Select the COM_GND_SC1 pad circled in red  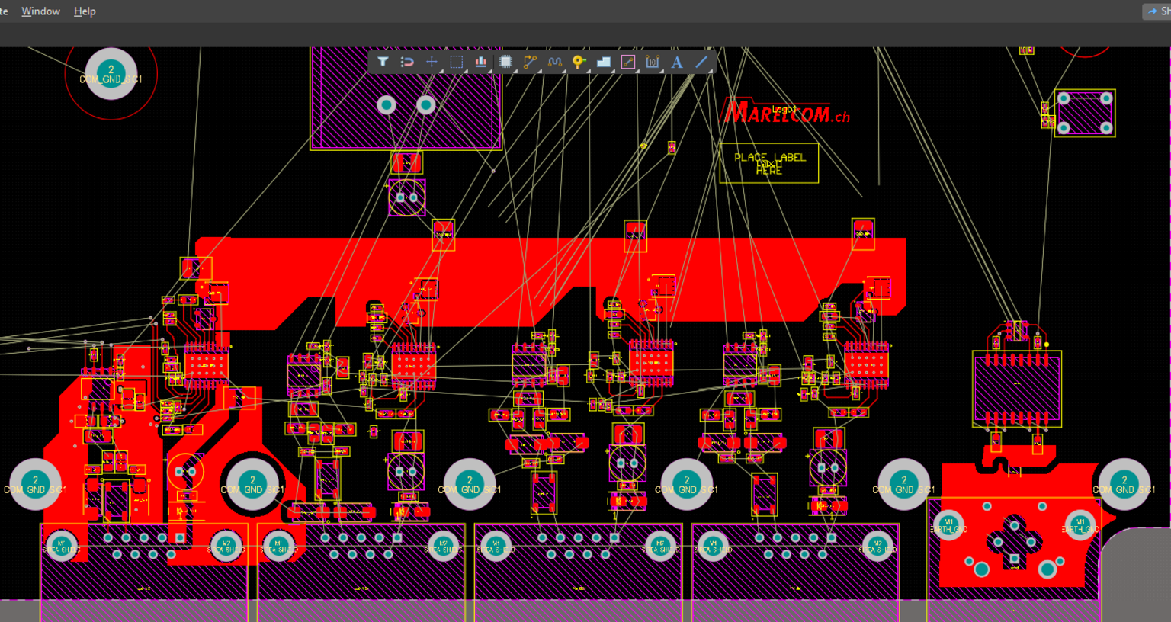coord(111,74)
